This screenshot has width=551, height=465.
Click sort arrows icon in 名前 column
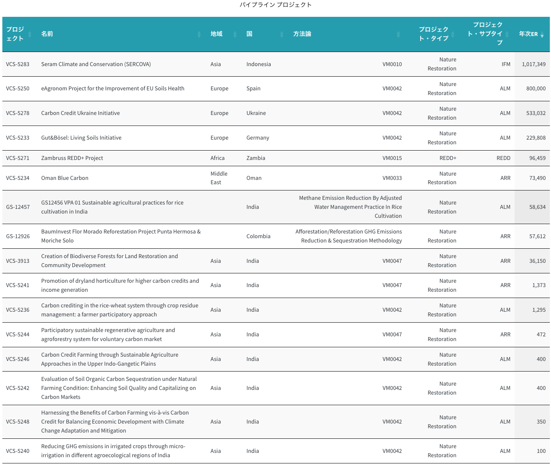[x=199, y=34]
